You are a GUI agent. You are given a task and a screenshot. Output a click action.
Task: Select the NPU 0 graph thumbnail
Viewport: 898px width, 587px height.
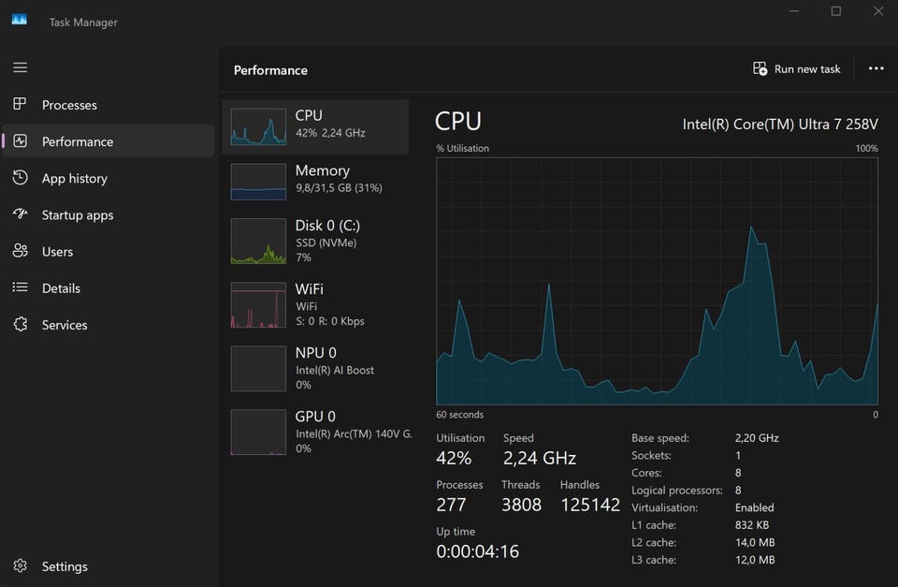pyautogui.click(x=258, y=369)
